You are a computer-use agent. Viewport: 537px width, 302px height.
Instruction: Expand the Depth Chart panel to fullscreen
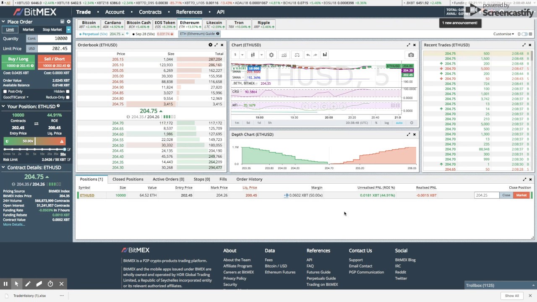[408, 134]
